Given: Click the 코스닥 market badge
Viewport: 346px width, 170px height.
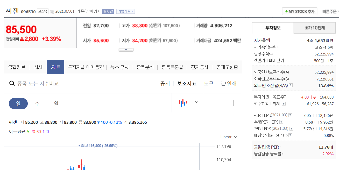Looking at the screenshot, I should (x=43, y=11).
